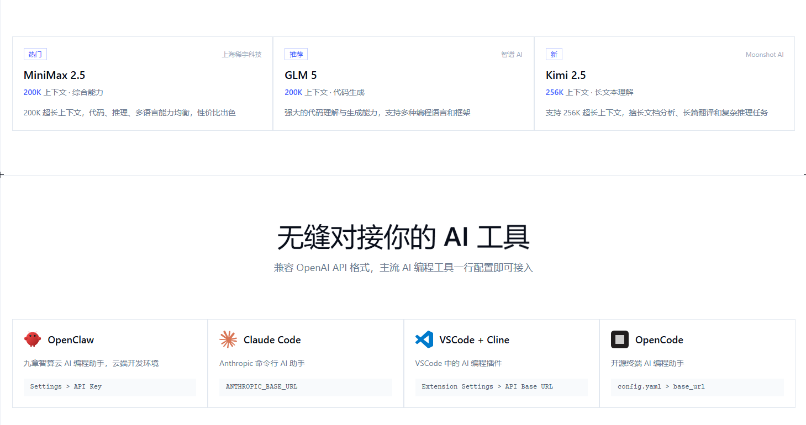This screenshot has height=425, width=806.
Task: Select the OpenCode tool heading
Action: pyautogui.click(x=659, y=340)
